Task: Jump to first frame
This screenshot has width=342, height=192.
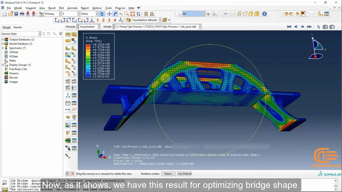Action: (x=289, y=27)
